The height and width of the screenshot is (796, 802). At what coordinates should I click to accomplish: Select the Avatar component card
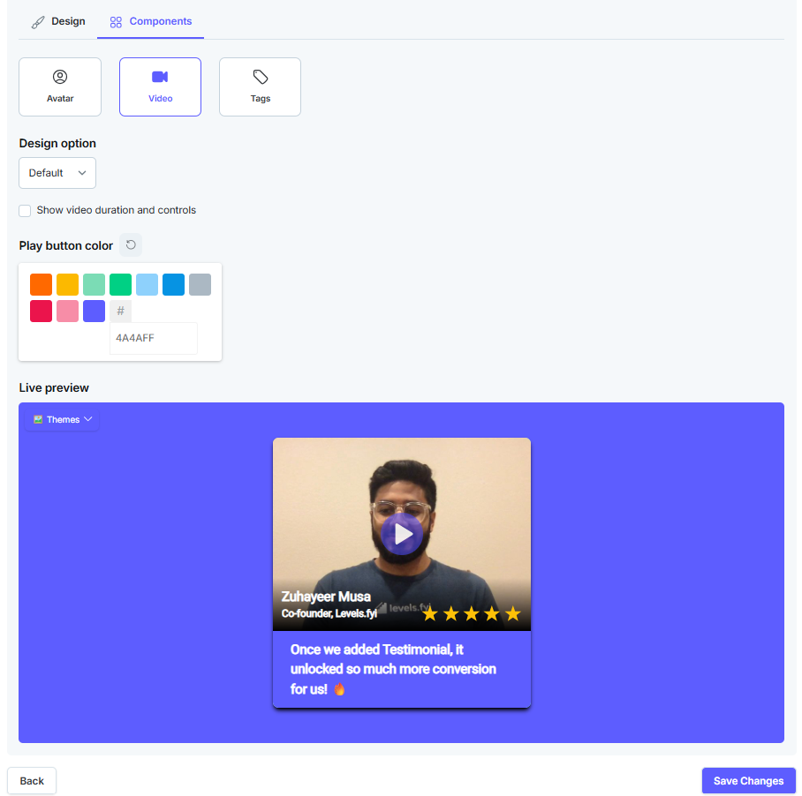60,86
